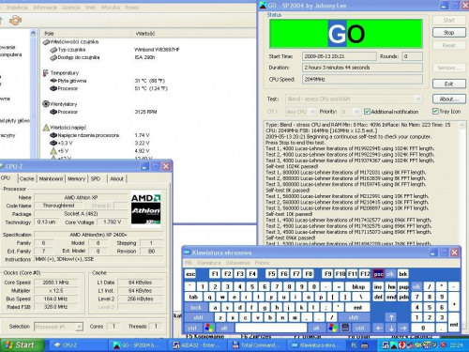Click the Właściwości czujnika sensor icon
Image resolution: width=469 pixels, height=352 pixels.
[46, 42]
